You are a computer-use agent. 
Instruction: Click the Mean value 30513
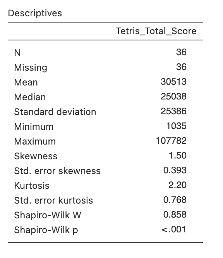[x=174, y=82]
